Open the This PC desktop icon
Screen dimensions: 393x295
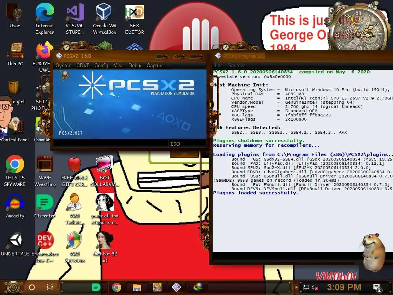tap(15, 54)
